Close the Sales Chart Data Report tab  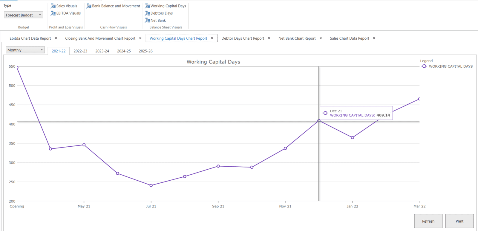pos(374,38)
